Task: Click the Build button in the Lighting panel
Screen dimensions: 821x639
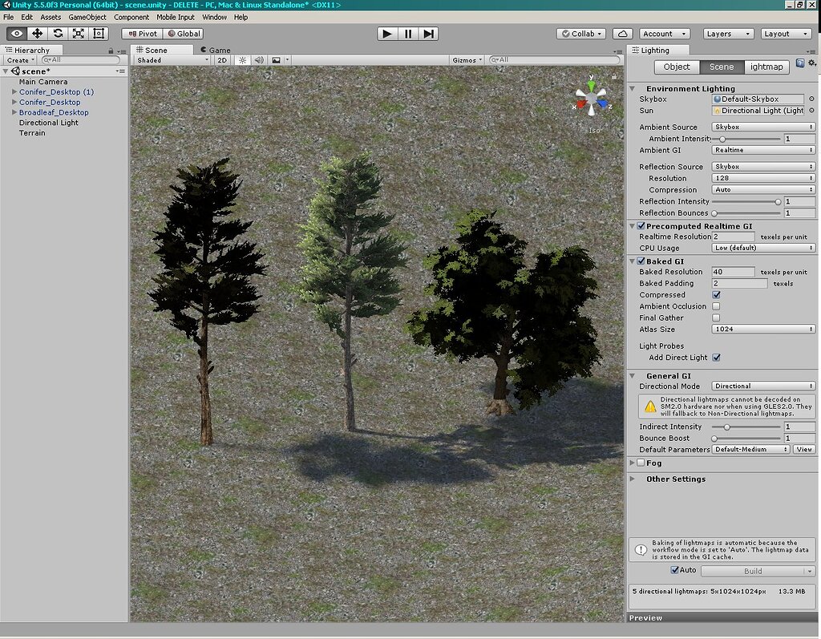Action: (754, 571)
